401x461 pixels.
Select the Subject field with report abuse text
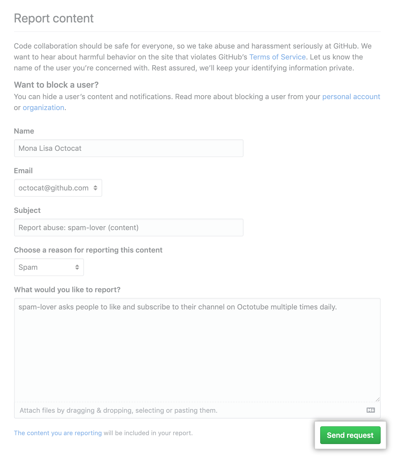click(x=129, y=227)
